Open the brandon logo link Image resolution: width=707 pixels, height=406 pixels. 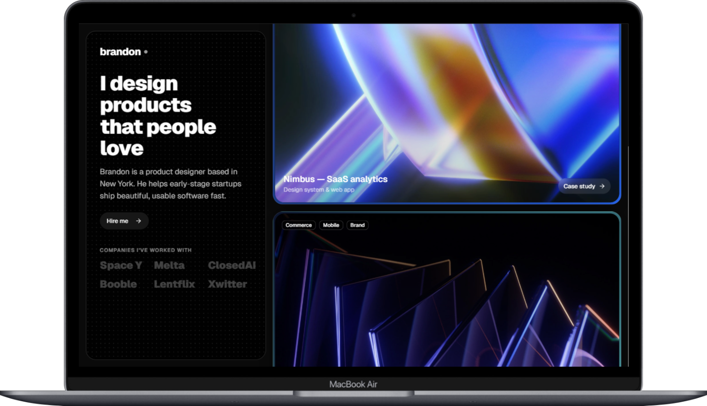point(120,52)
